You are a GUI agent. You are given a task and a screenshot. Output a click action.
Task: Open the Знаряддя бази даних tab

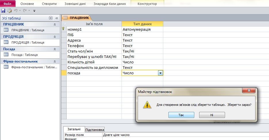(x=110, y=4)
